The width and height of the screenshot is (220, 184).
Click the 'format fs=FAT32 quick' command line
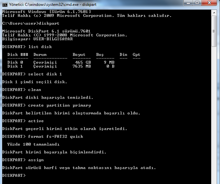point(43,137)
